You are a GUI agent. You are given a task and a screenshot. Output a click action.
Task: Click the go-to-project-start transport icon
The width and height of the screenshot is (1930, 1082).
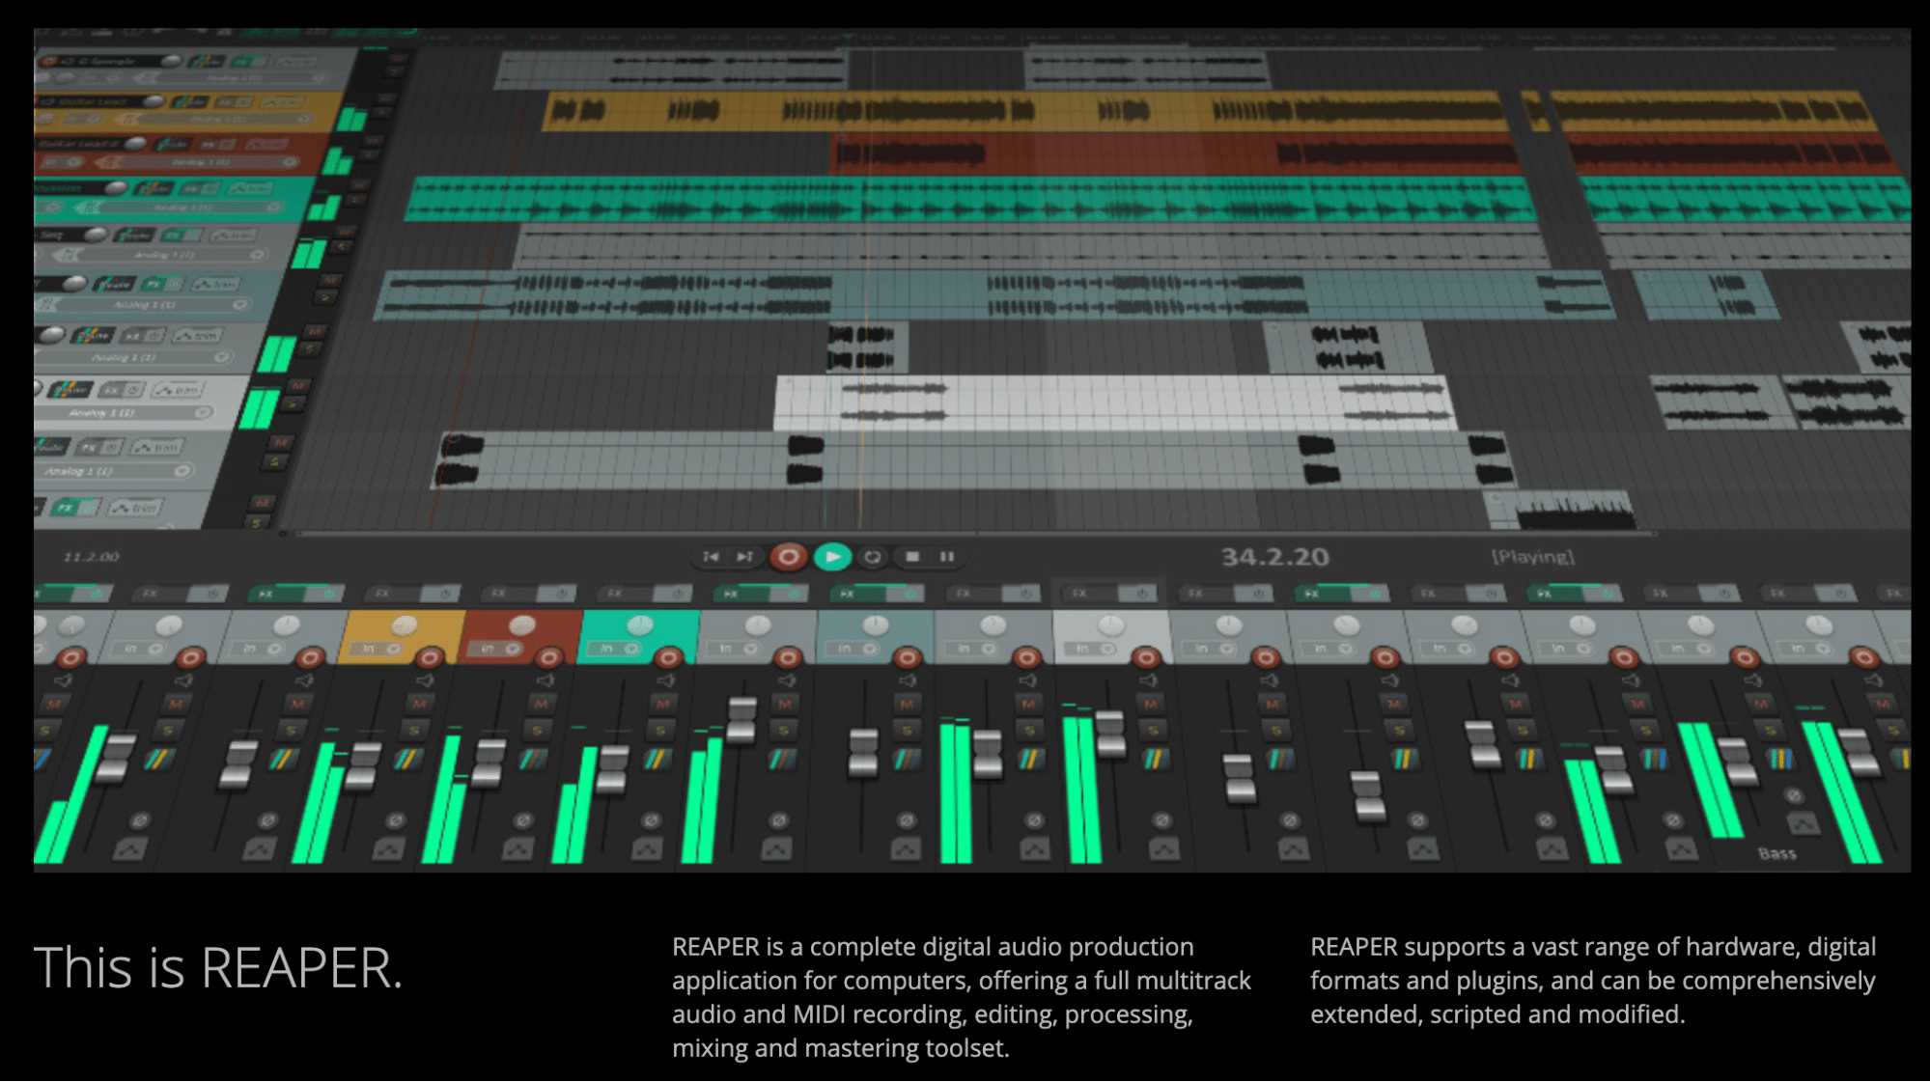(711, 557)
